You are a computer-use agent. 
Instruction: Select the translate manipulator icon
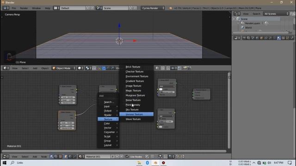[104, 68]
